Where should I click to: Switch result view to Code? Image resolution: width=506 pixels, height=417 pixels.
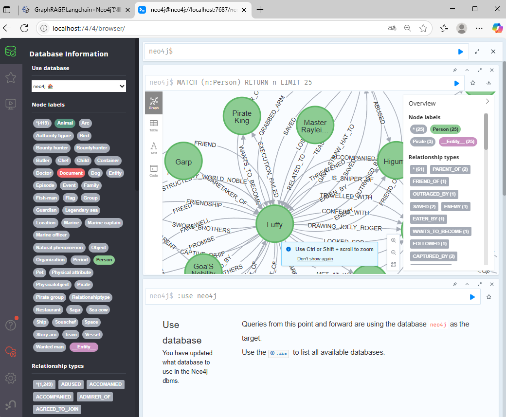click(154, 171)
